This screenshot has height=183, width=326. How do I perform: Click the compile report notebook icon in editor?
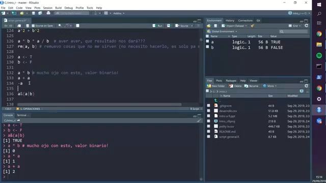pos(77,26)
